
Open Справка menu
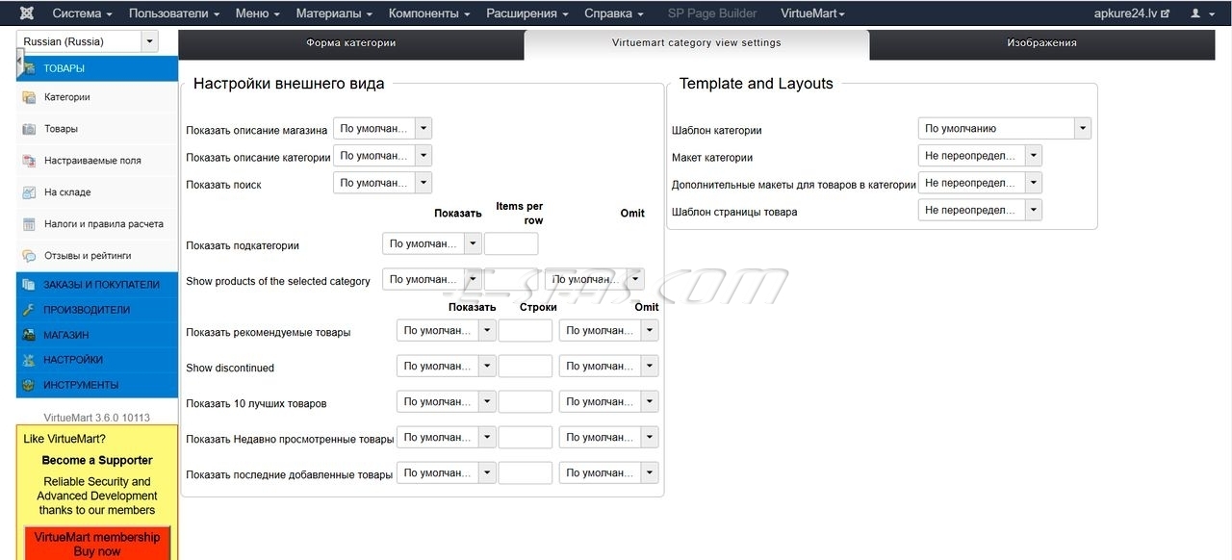point(614,13)
